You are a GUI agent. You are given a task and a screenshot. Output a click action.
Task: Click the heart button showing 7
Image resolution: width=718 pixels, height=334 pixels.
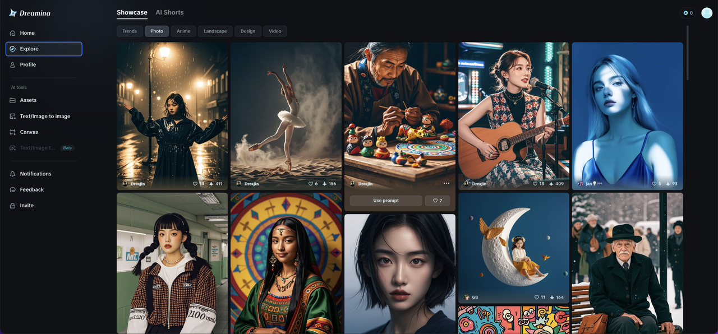437,201
